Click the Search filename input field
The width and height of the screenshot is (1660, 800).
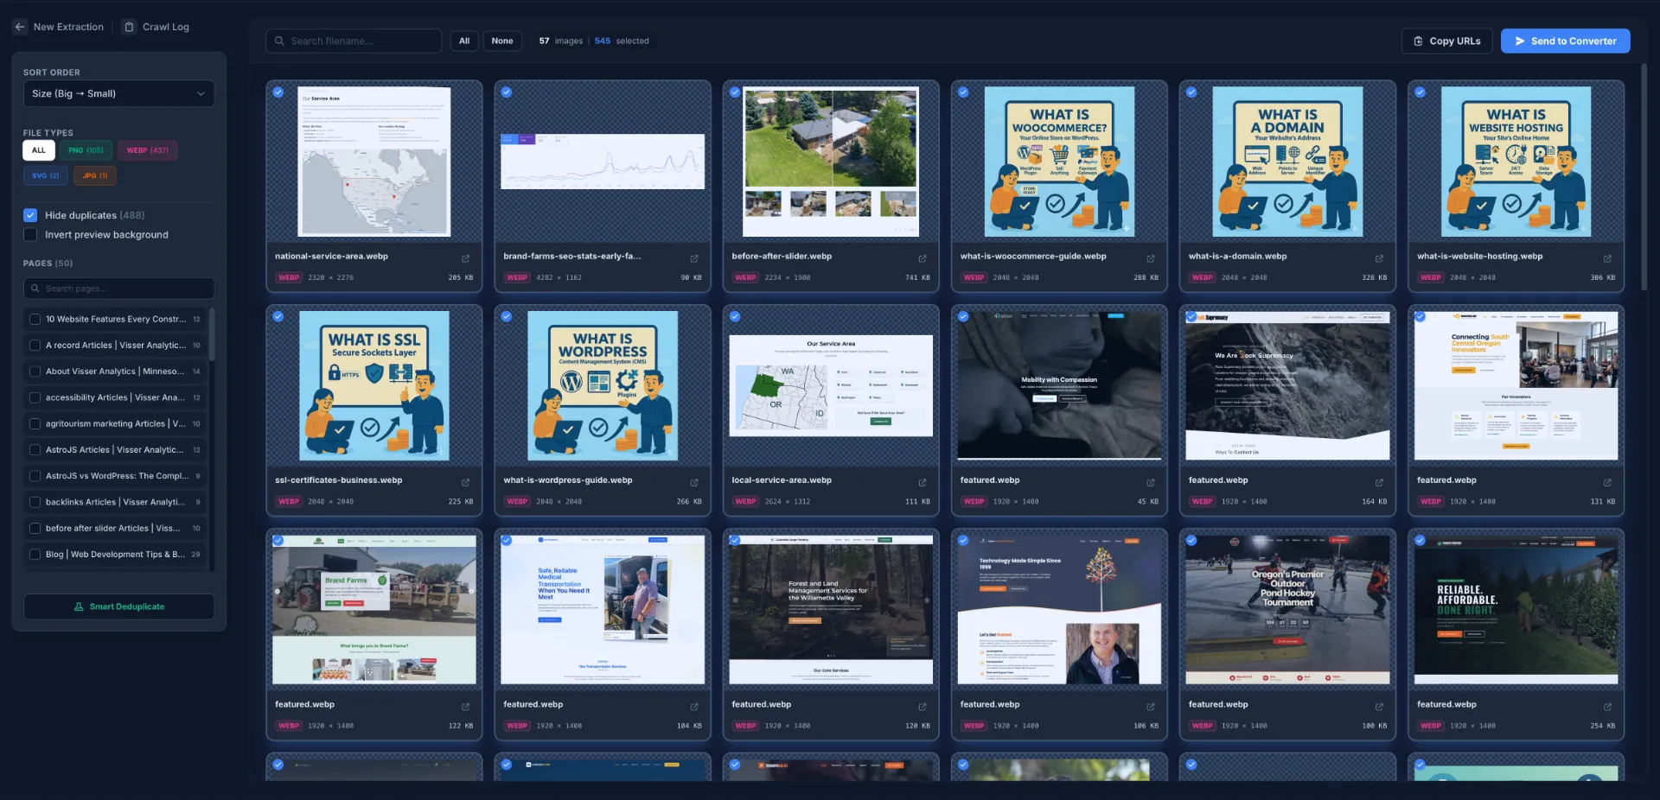(354, 41)
